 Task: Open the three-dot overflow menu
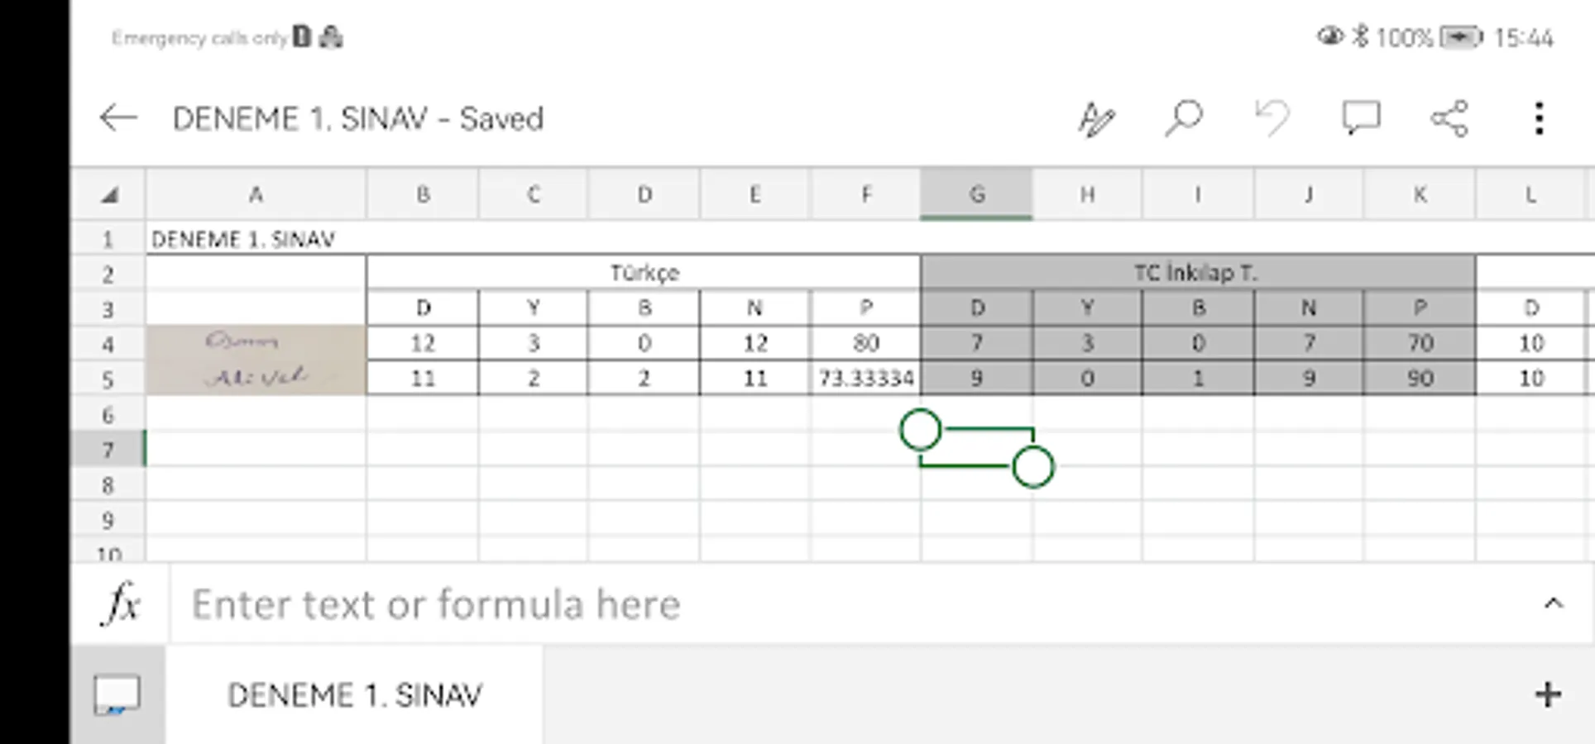[1539, 119]
